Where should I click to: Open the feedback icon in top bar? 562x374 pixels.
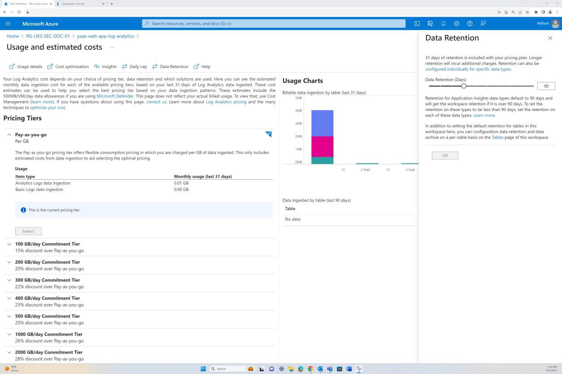click(x=483, y=23)
